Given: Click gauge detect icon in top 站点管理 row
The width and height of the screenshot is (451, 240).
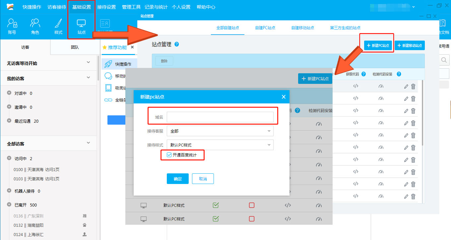Looking at the screenshot, I should tap(381, 86).
